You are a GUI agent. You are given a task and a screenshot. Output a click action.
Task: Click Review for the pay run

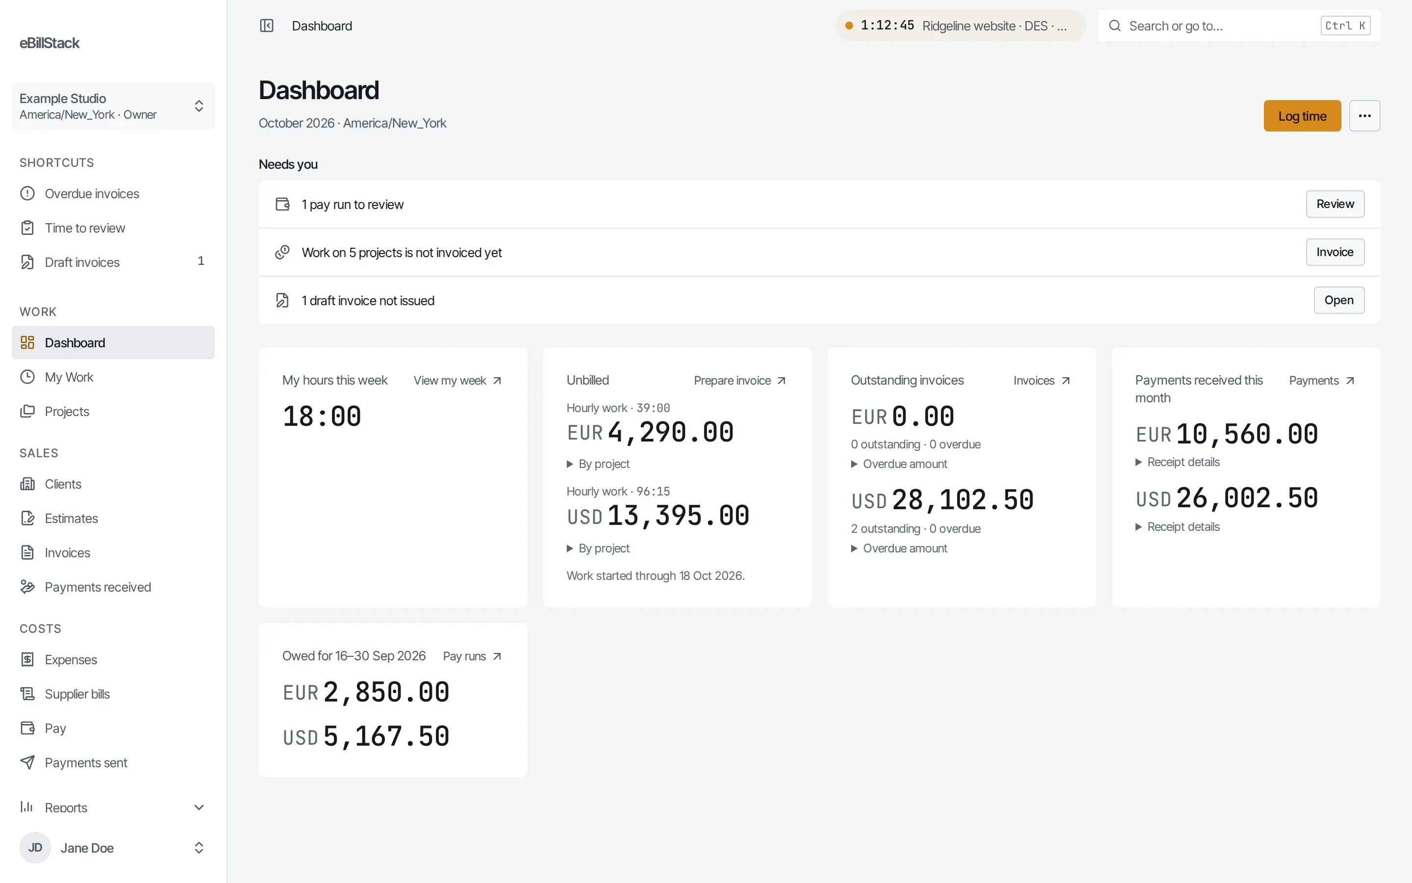tap(1335, 205)
